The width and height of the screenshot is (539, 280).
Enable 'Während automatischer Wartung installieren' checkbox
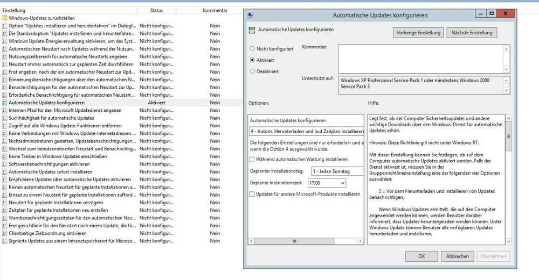(x=252, y=159)
